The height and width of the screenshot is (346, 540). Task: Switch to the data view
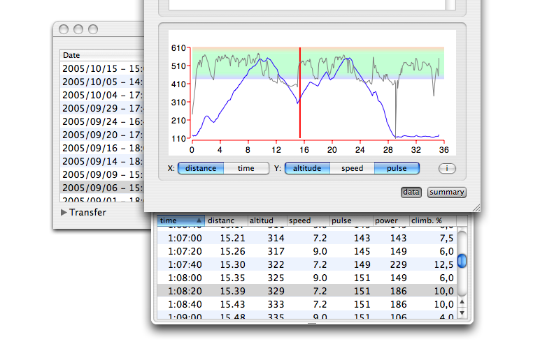click(411, 193)
